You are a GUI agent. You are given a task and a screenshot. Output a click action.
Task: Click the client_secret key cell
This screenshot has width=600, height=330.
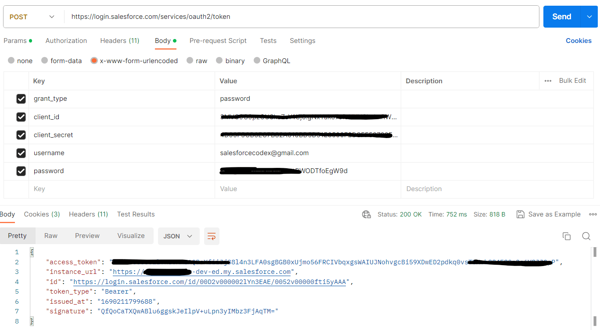click(x=122, y=135)
